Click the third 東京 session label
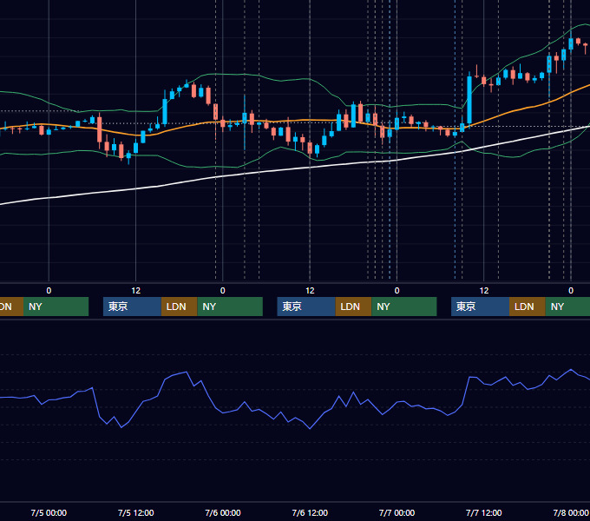The width and height of the screenshot is (590, 521). click(x=466, y=307)
